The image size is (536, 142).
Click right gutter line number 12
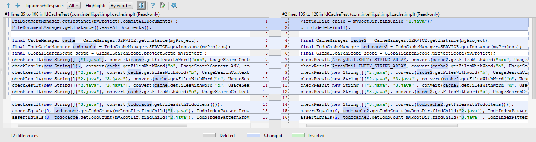coord(286,92)
